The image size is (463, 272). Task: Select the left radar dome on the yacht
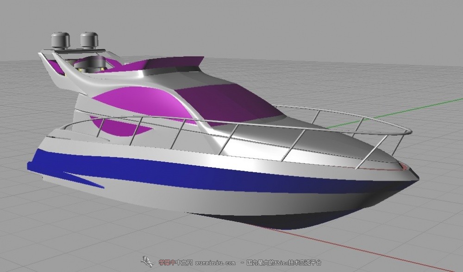point(60,40)
